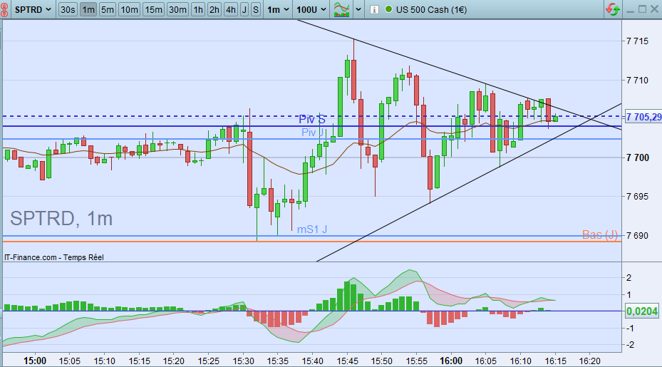Click the 7 710 price axis label

coord(638,80)
